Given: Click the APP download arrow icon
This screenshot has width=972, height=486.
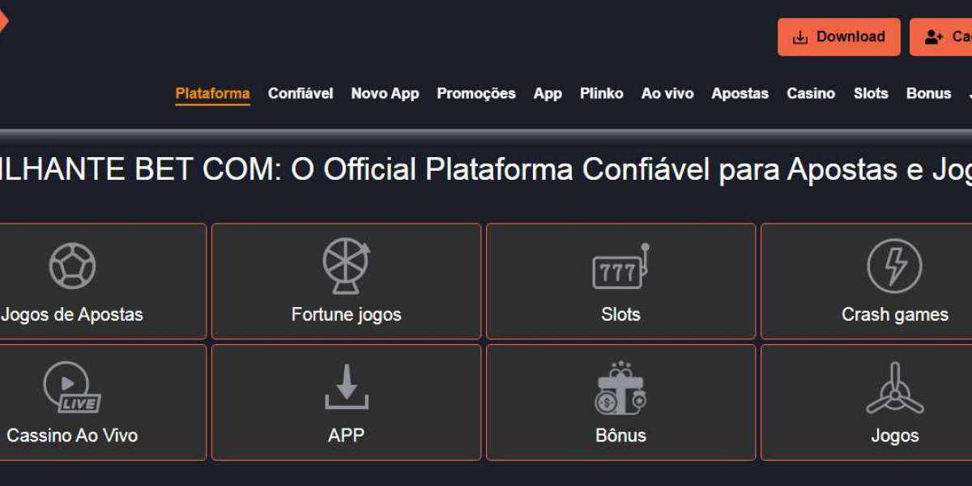Looking at the screenshot, I should pyautogui.click(x=347, y=387).
